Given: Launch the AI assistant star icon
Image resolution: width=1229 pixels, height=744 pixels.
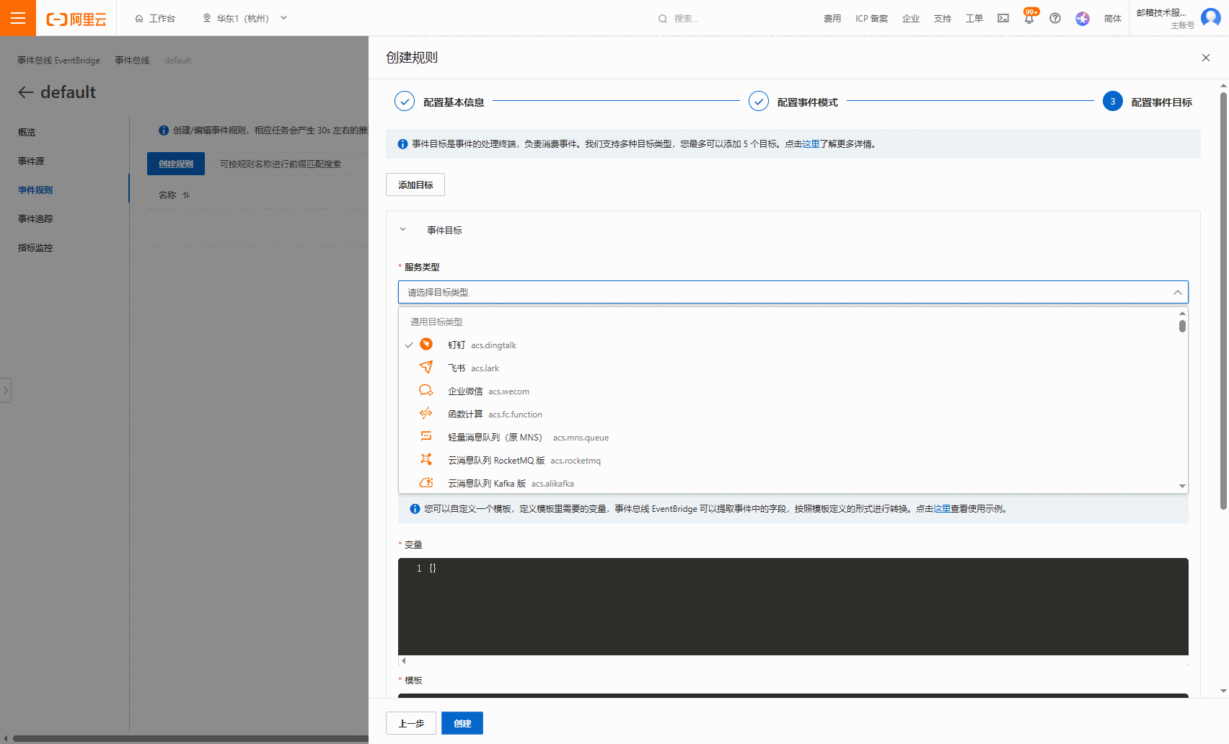Looking at the screenshot, I should (1083, 18).
